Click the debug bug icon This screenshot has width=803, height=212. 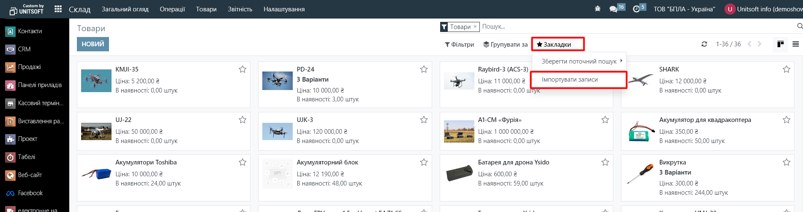point(597,9)
